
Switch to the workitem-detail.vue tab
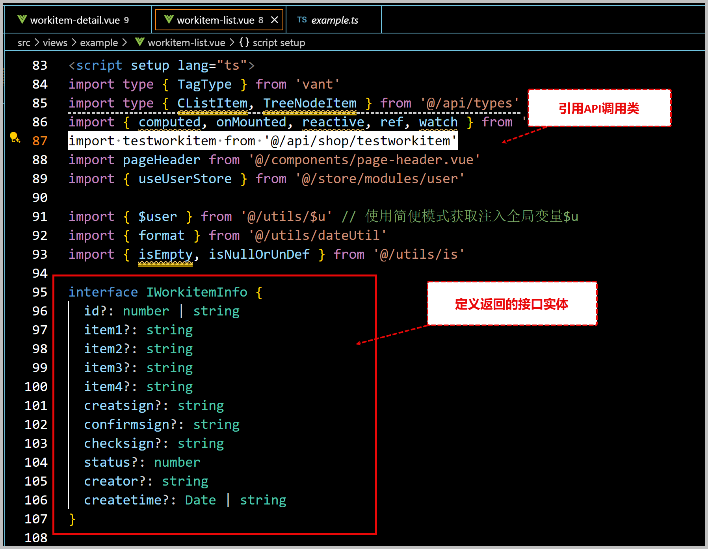[x=77, y=20]
